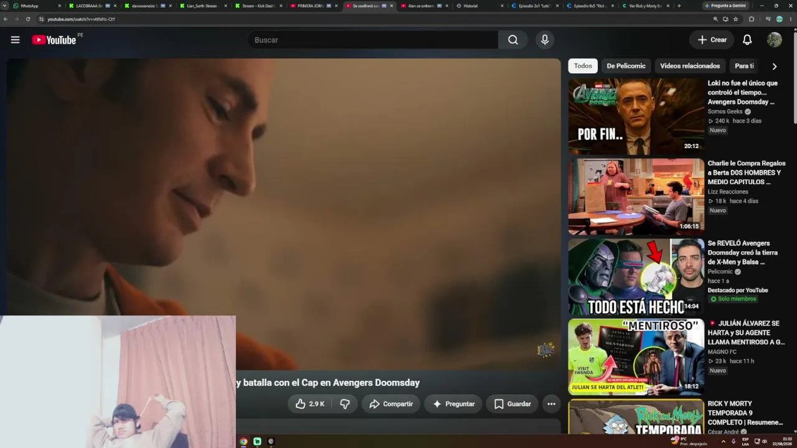
Task: Open the taskbar volume control
Action: pyautogui.click(x=765, y=441)
